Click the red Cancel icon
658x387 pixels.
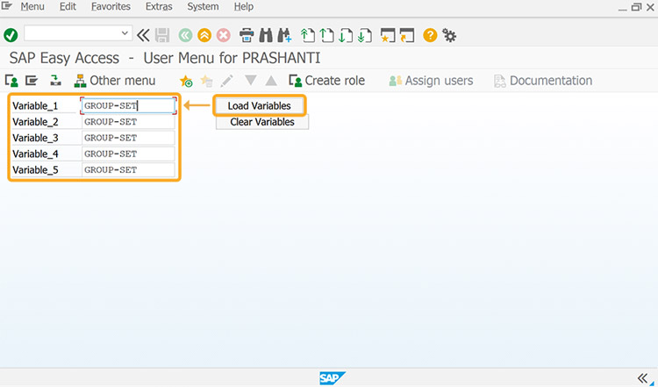pos(223,35)
